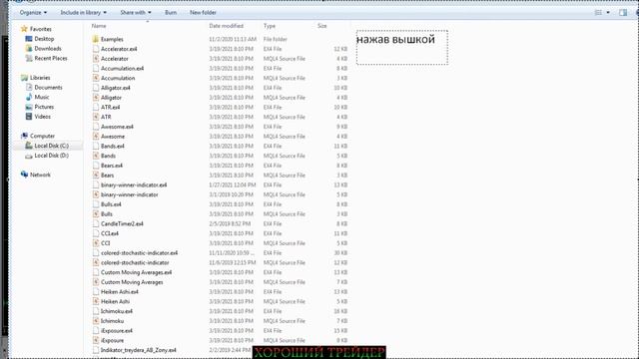
Task: Select the Indikator_treydera_AB_Zony.ex4 file name
Action: coord(139,350)
